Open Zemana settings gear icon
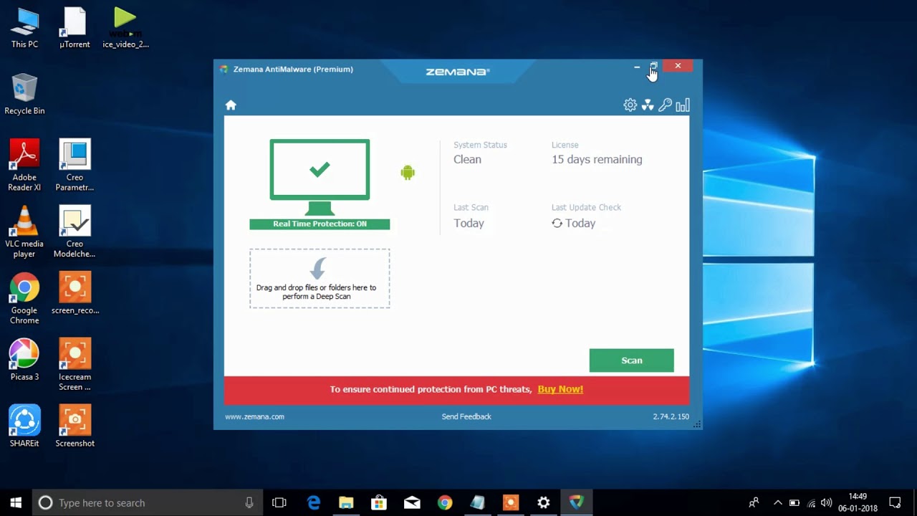This screenshot has width=917, height=516. coord(630,105)
